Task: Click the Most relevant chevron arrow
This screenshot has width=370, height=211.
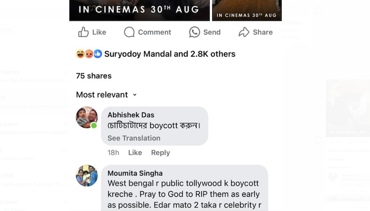Action: click(x=135, y=95)
